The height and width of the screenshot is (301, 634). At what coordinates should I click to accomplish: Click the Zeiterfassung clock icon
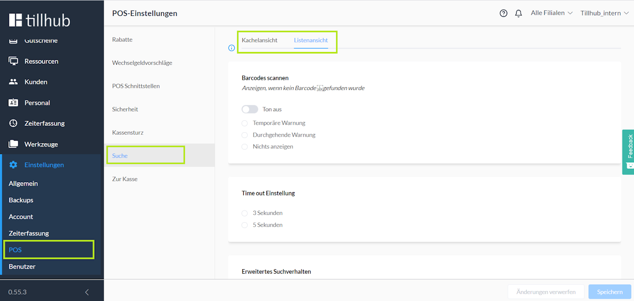14,123
